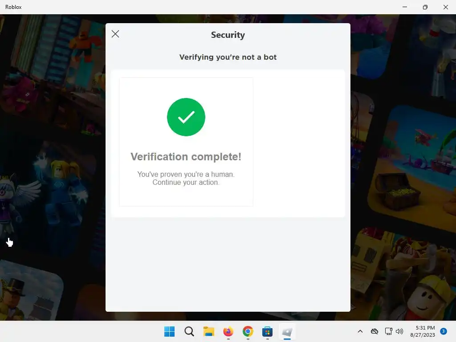This screenshot has width=456, height=342.
Task: Select the Roblox app taskbar icon
Action: [x=287, y=331]
